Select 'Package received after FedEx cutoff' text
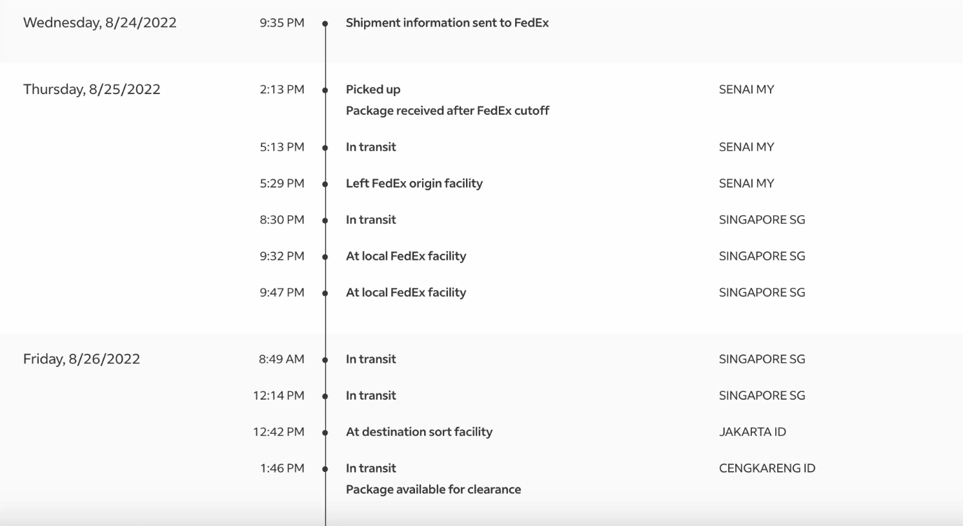The height and width of the screenshot is (526, 963). (447, 111)
